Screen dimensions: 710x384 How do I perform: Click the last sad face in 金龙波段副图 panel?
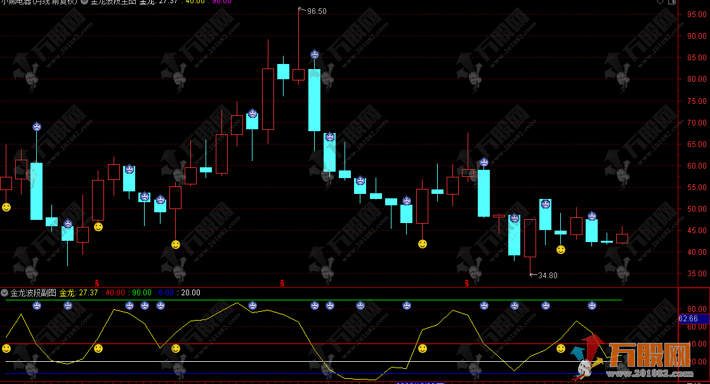(592, 305)
